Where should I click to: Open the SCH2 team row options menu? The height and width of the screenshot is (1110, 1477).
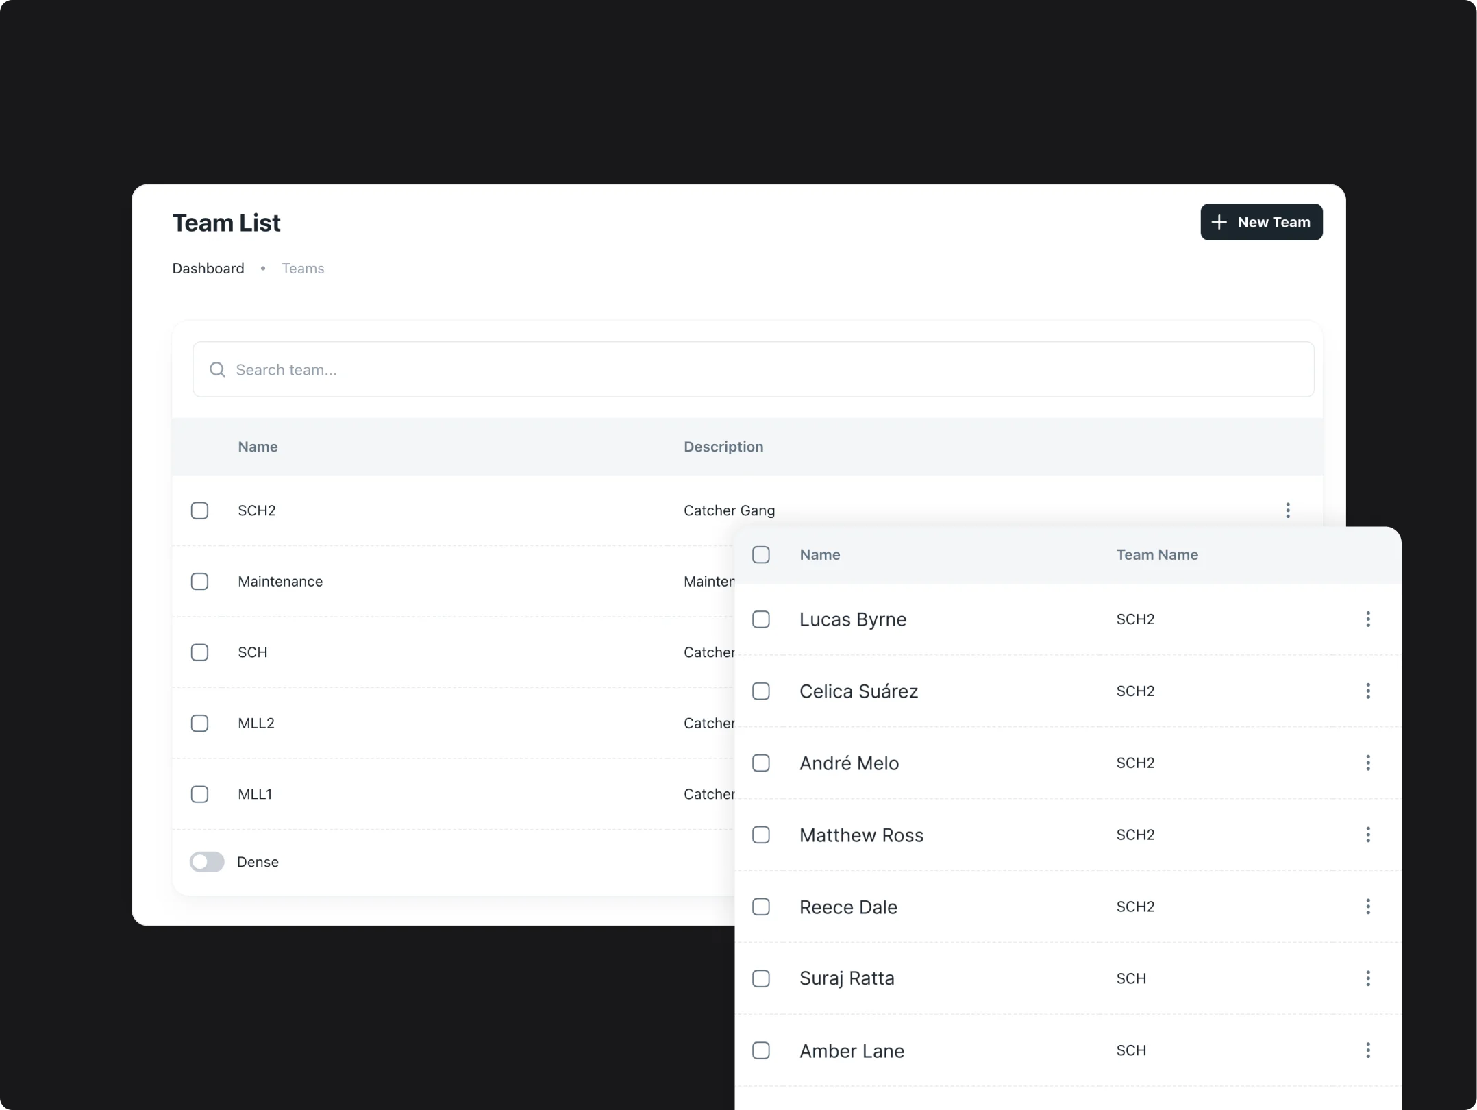click(1287, 510)
